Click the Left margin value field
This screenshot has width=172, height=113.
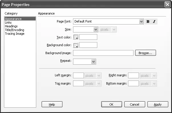point(78,75)
